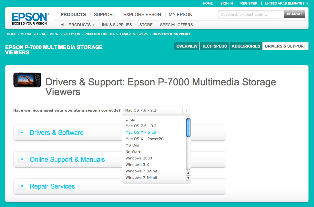Screen dimensions: 314x207
Task: Go to Ink & Supplies
Action: (x=117, y=25)
